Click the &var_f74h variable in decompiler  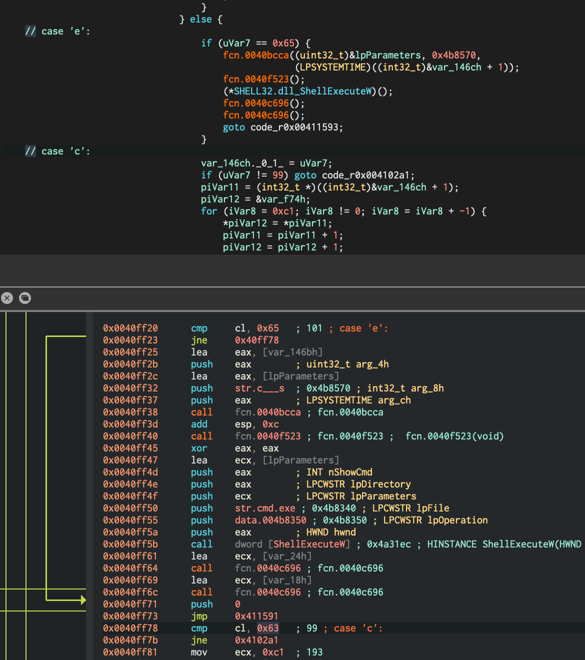point(281,199)
